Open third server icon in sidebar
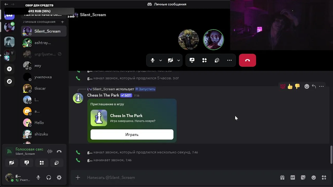The image size is (333, 187). [x=9, y=42]
